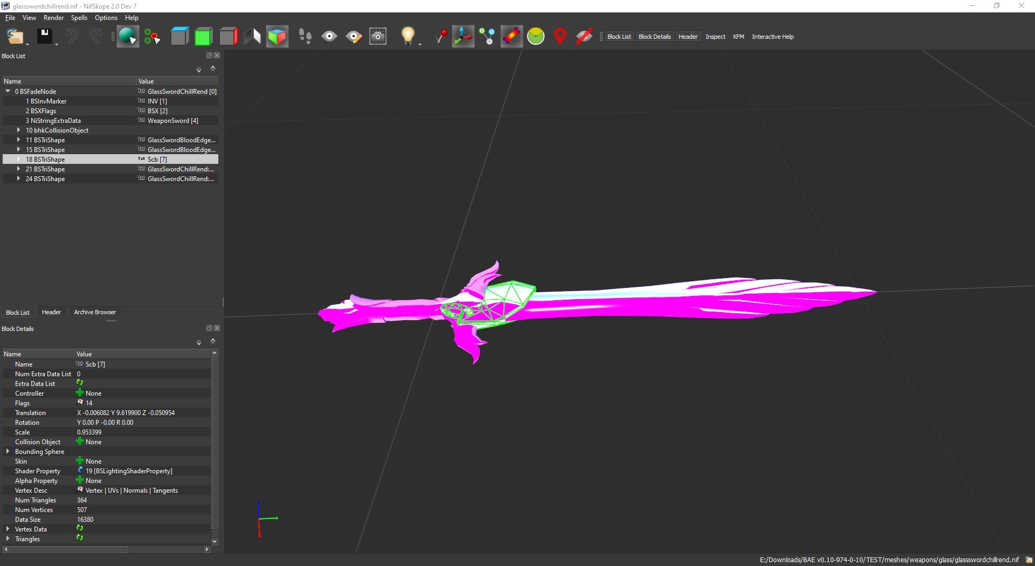Expand the Vertex Data row
This screenshot has height=566, width=1035.
coord(8,529)
